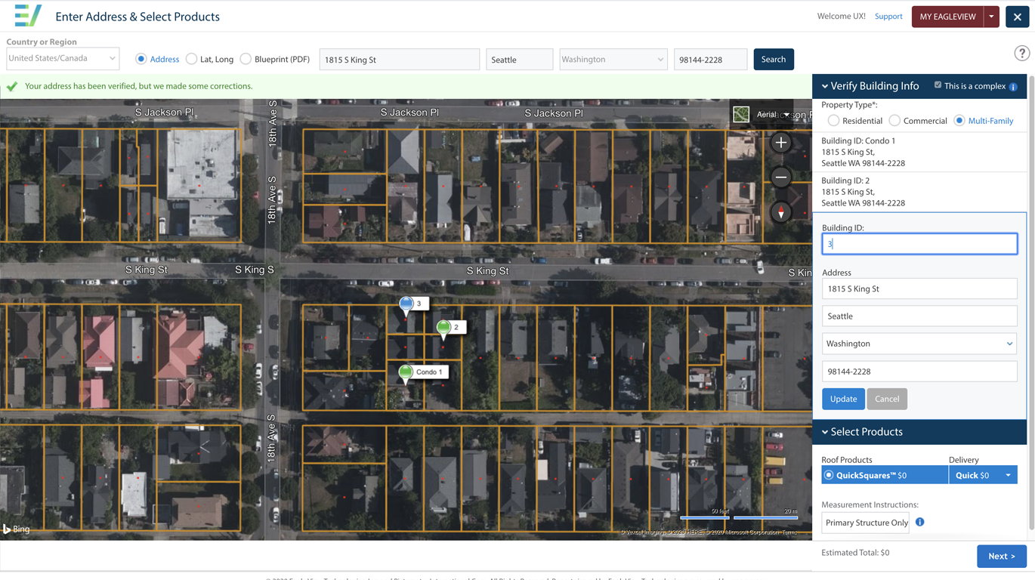Click the Next button

point(1002,556)
